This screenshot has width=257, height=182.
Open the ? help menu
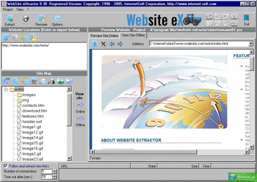click(28, 9)
